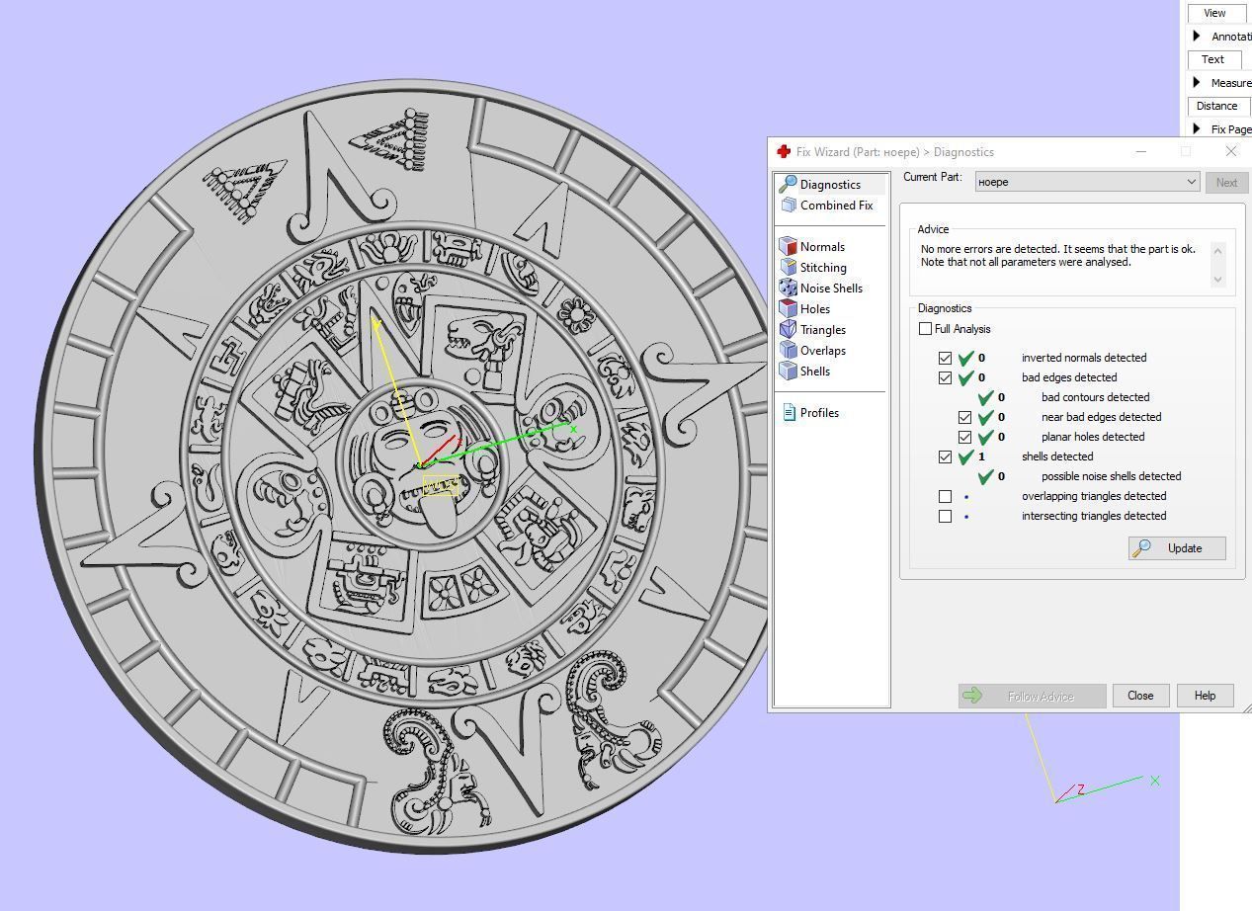Image resolution: width=1252 pixels, height=911 pixels.
Task: Click green arrow on Follow Advice
Action: point(971,696)
